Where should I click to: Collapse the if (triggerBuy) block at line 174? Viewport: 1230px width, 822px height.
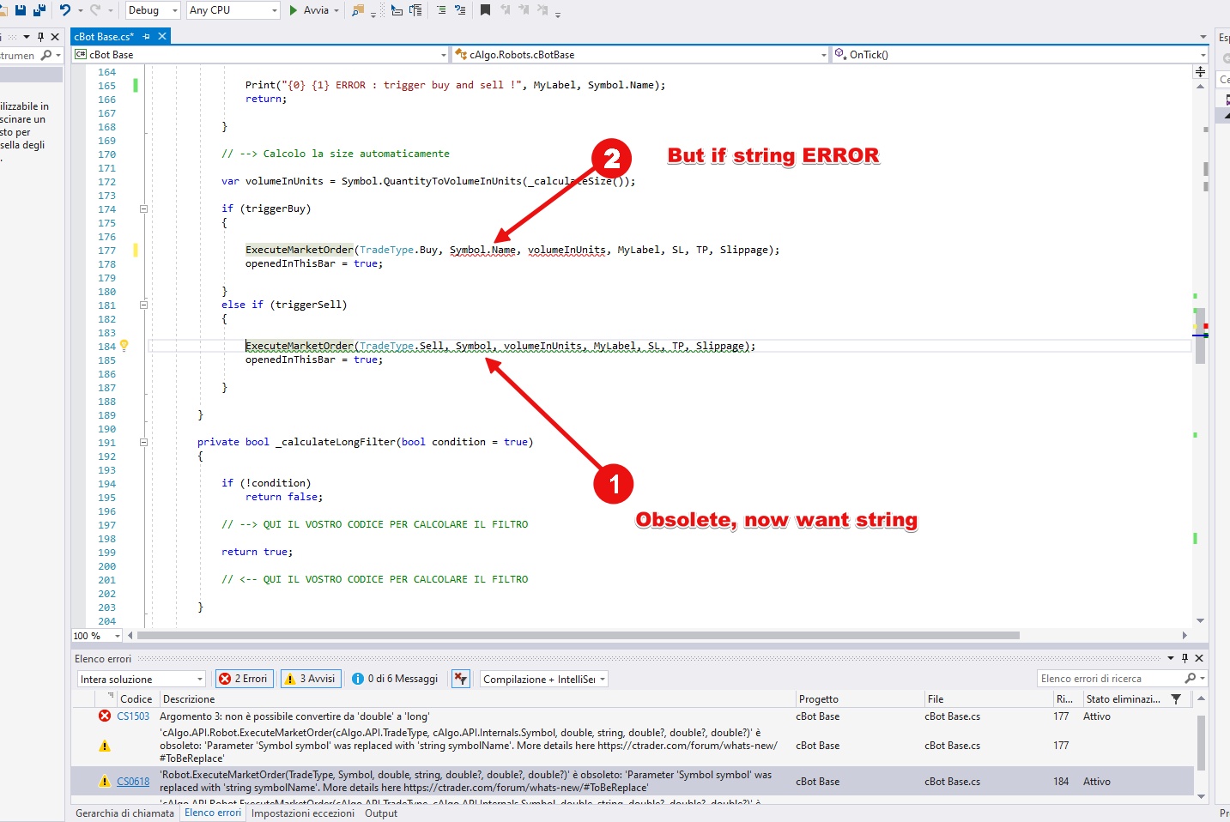(x=143, y=209)
